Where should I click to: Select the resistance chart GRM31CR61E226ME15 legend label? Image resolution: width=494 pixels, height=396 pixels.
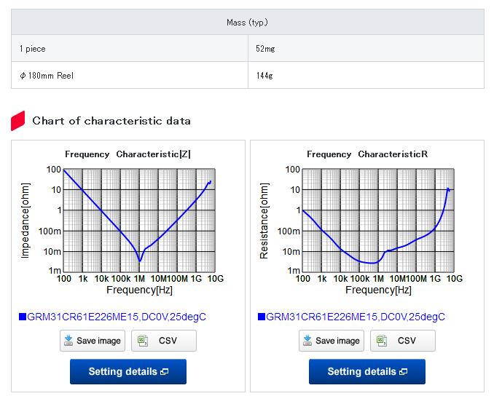pyautogui.click(x=356, y=317)
